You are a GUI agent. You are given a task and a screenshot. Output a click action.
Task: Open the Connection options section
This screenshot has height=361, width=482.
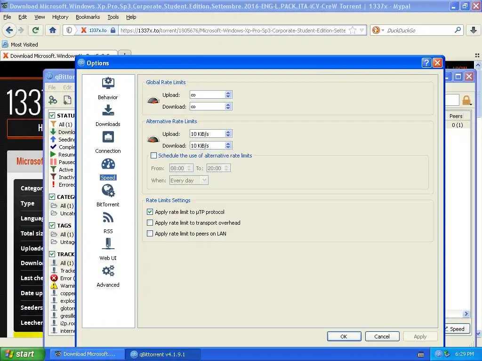click(x=108, y=142)
